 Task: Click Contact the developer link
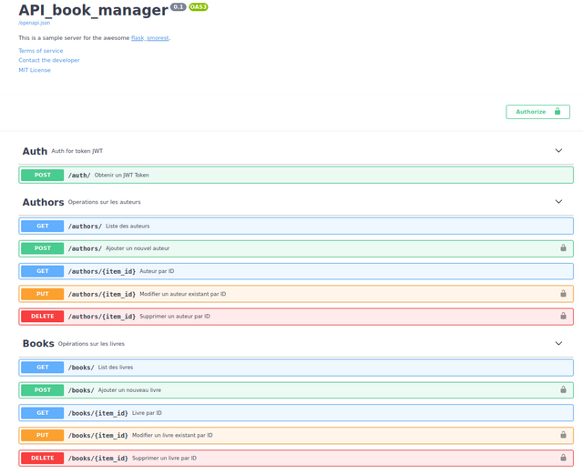pyautogui.click(x=49, y=60)
